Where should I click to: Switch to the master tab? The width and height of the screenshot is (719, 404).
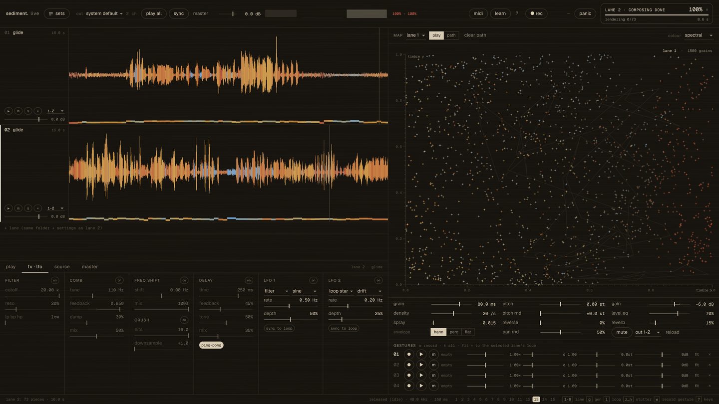pyautogui.click(x=90, y=267)
